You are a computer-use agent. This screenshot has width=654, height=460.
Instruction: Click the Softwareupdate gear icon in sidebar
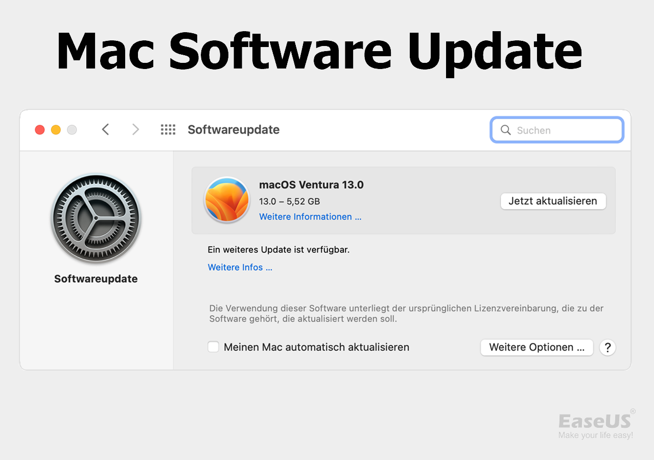pos(96,218)
